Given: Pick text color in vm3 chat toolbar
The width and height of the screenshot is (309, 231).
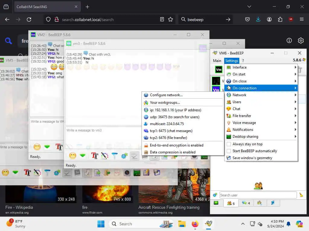Looking at the screenshot, I should click(x=105, y=156).
